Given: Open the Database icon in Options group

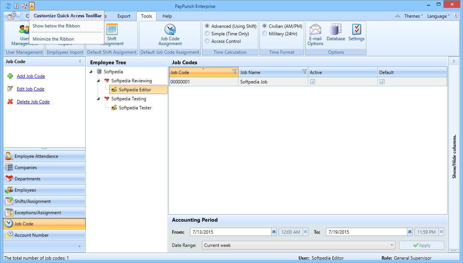Looking at the screenshot, I should click(336, 29).
